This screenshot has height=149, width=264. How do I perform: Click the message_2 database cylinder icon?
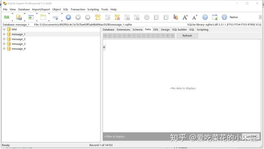[x=9, y=39]
